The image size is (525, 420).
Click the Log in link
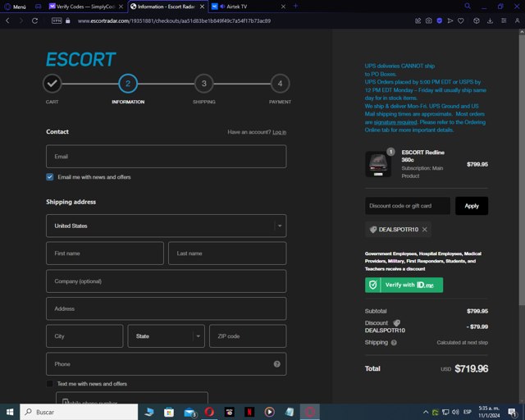(279, 132)
